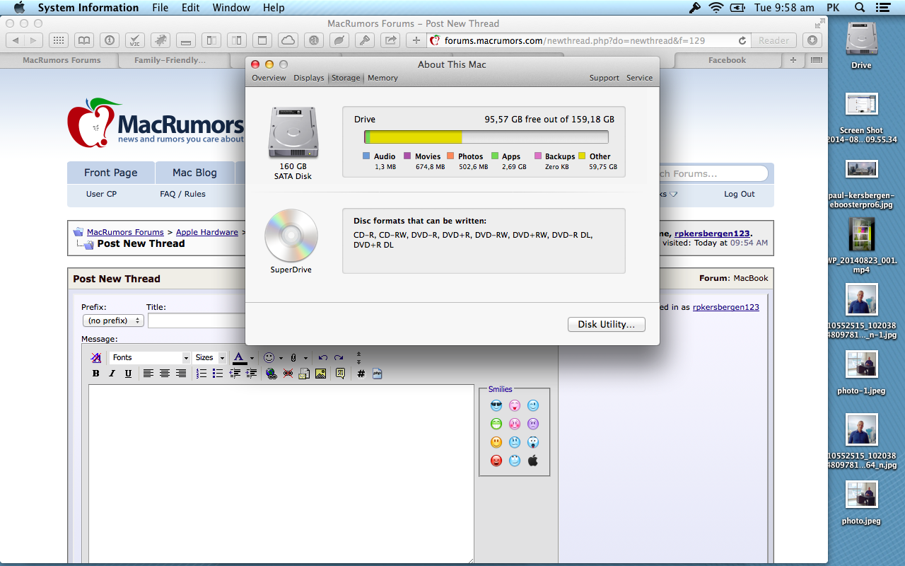This screenshot has width=905, height=566.
Task: Expand the attachment paperclip dropdown arrow
Action: [x=305, y=358]
